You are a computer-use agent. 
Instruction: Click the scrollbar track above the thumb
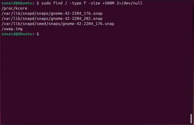tap(191, 57)
